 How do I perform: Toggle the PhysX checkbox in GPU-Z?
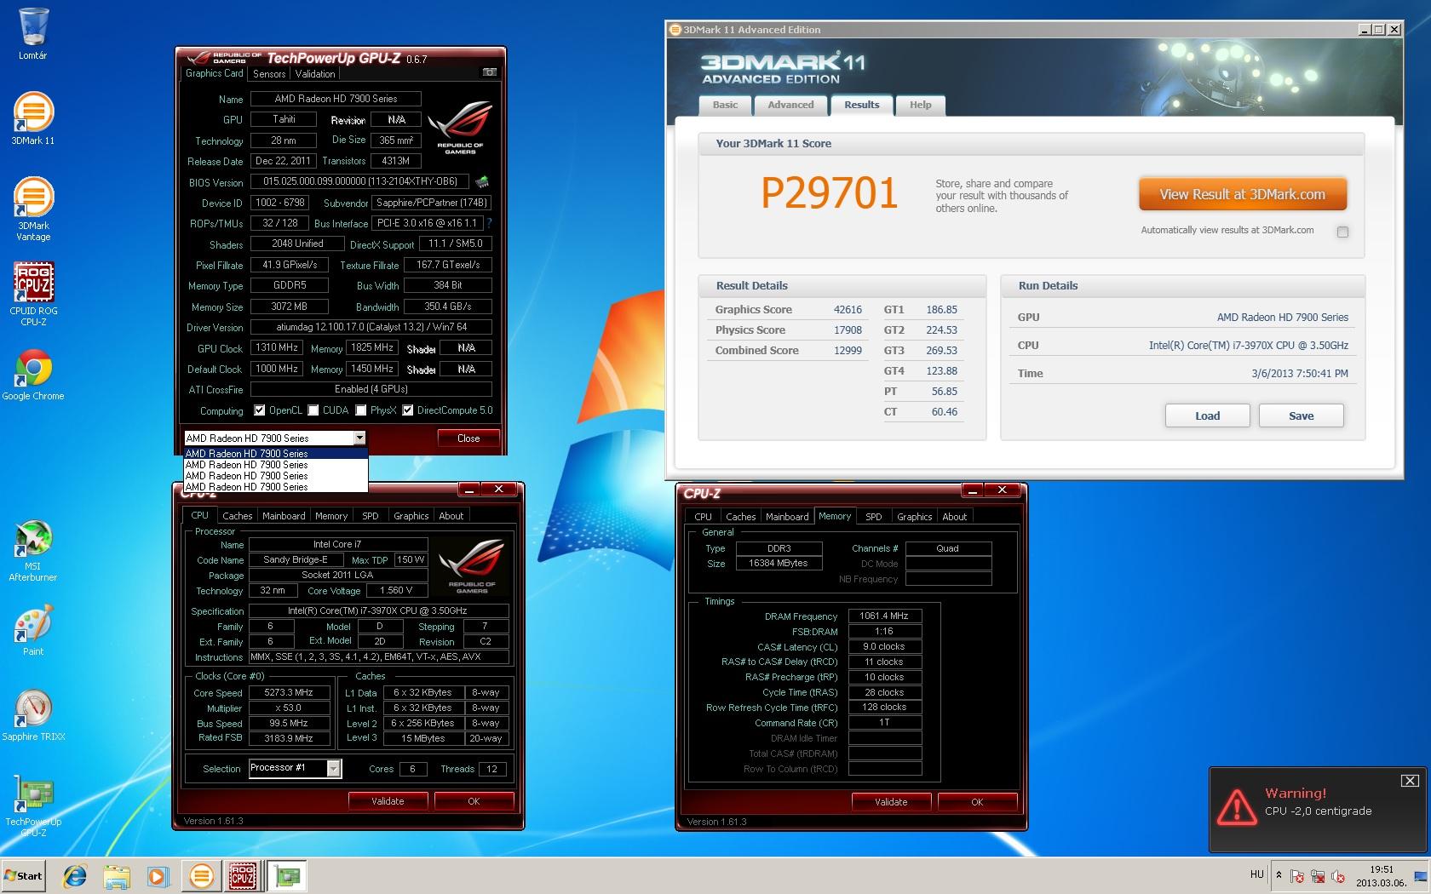click(x=361, y=410)
